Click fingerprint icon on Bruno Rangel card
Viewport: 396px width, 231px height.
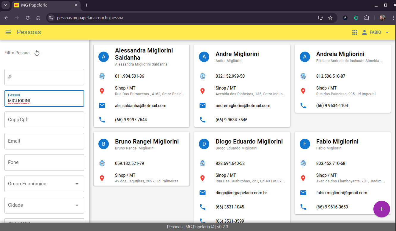click(102, 163)
